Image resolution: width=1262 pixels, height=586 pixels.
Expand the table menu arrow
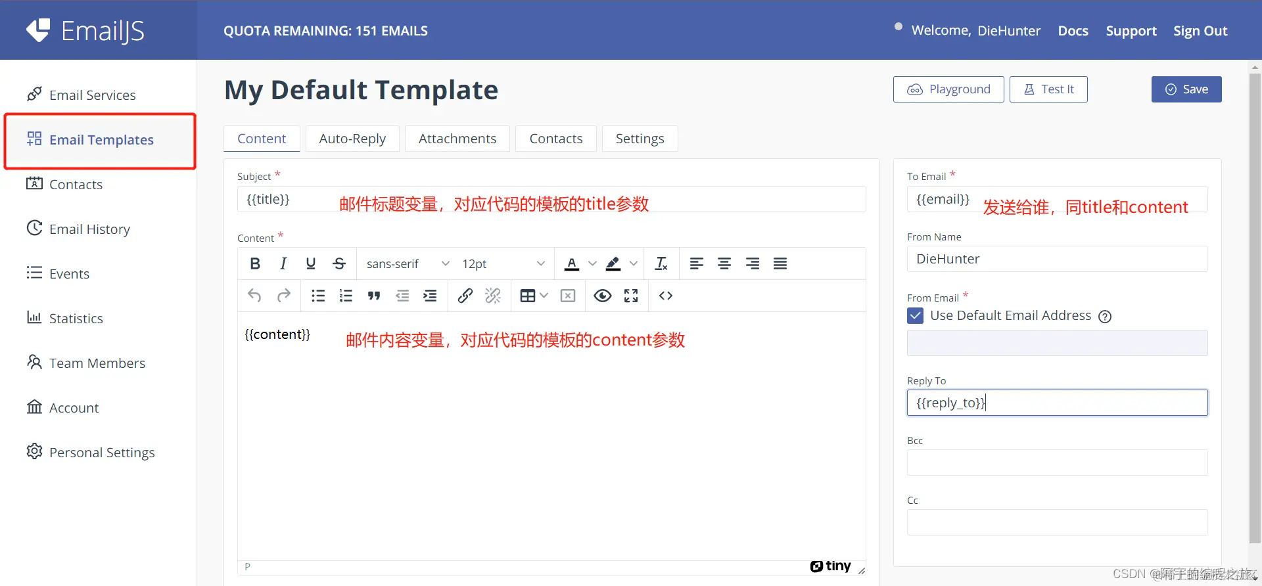[x=544, y=296]
